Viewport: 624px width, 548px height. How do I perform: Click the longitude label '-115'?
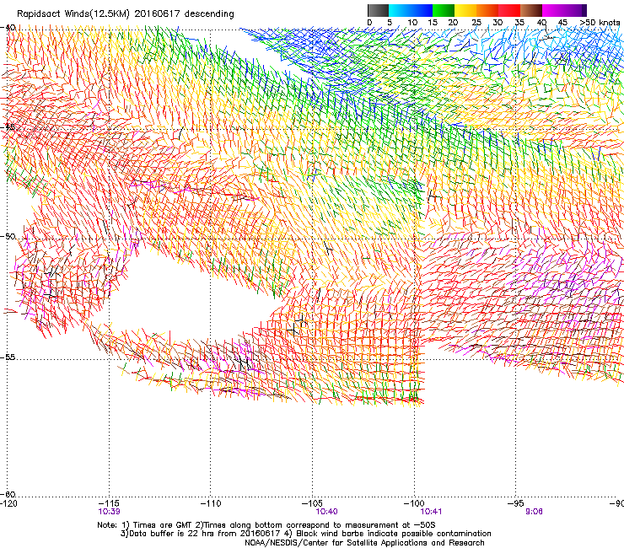tap(109, 504)
